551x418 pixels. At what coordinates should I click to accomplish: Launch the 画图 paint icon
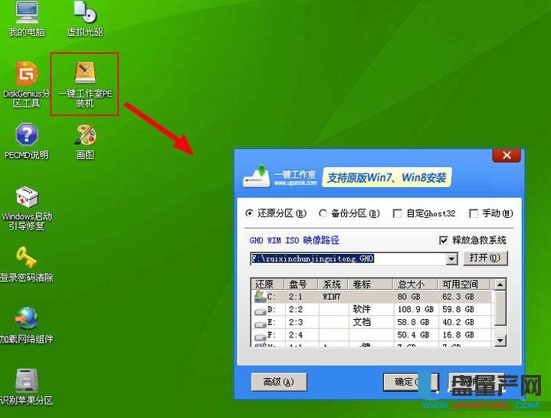84,136
